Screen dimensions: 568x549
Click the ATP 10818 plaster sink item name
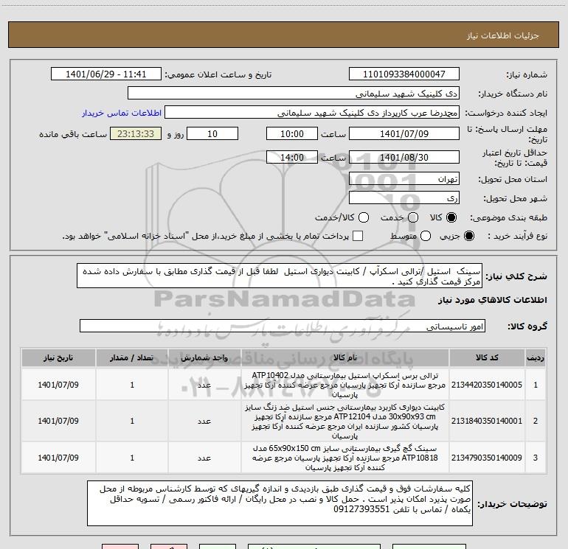click(345, 458)
